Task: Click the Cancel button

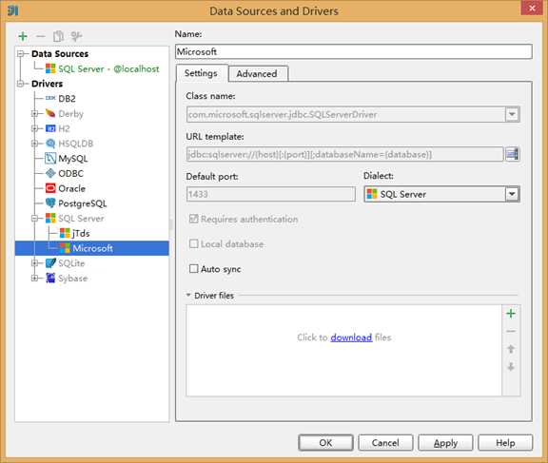Action: click(x=385, y=443)
